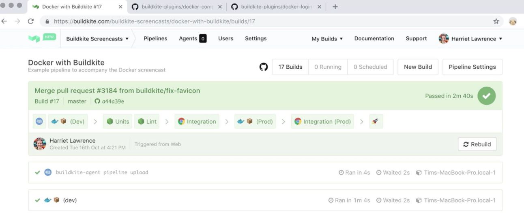Image resolution: width=524 pixels, height=213 pixels.
Task: Click 'Ran in 1m 4s' on (dev) row
Action: point(349,200)
